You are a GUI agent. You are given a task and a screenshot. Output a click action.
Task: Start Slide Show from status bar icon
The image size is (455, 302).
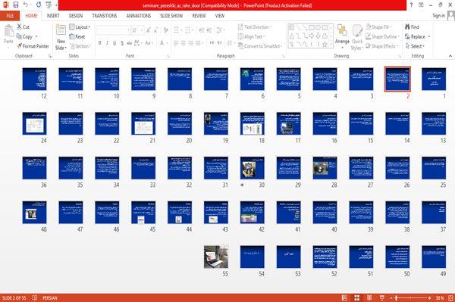pos(382,297)
